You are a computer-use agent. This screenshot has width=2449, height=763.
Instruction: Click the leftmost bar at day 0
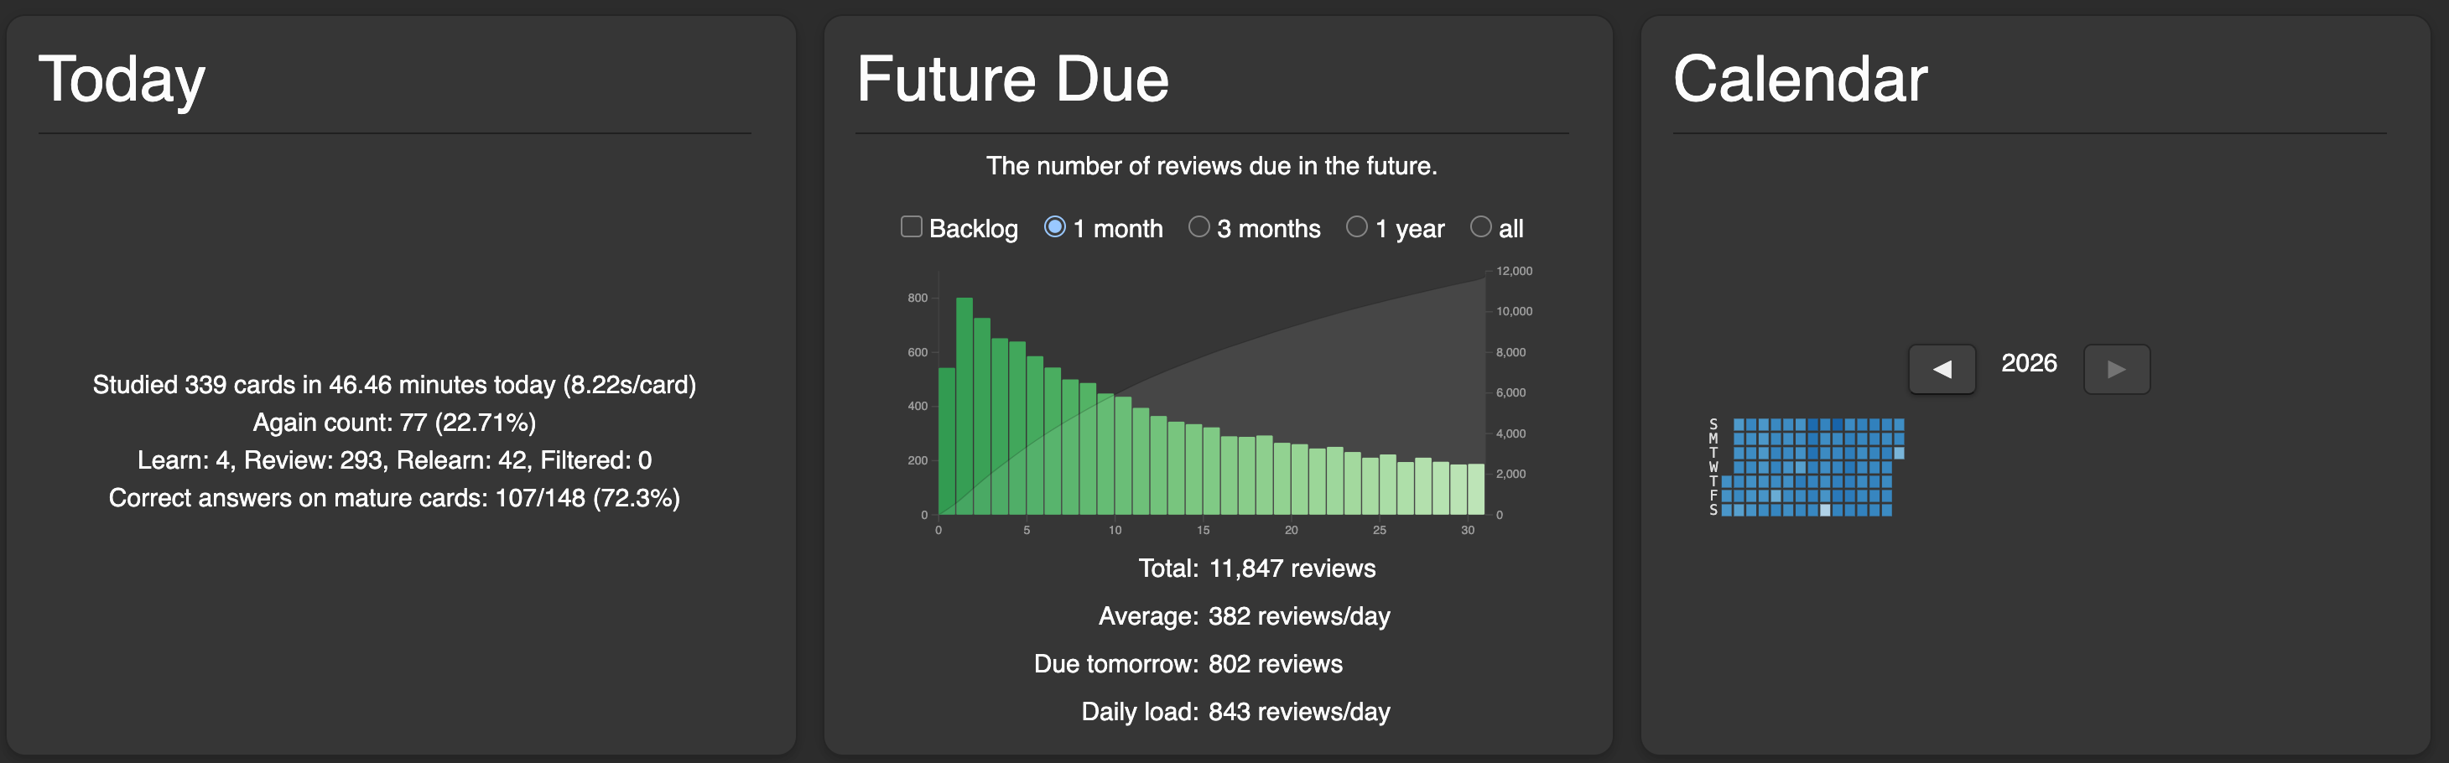click(x=947, y=441)
